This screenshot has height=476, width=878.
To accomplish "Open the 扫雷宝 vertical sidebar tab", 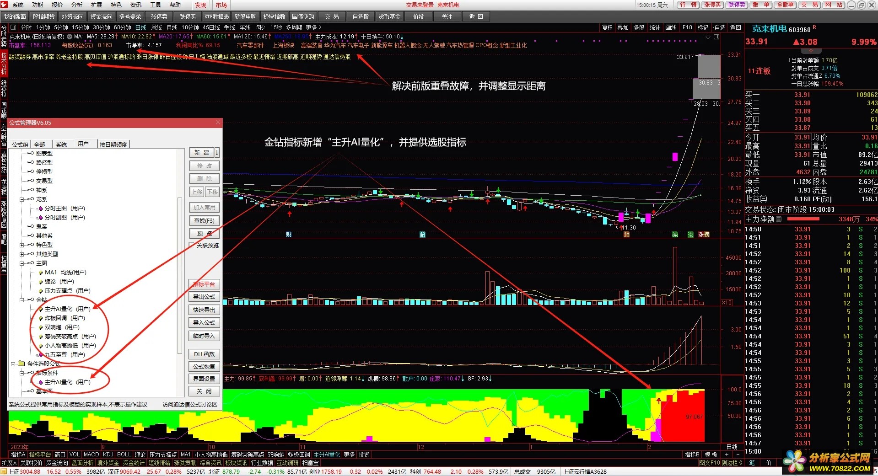I will point(4,264).
